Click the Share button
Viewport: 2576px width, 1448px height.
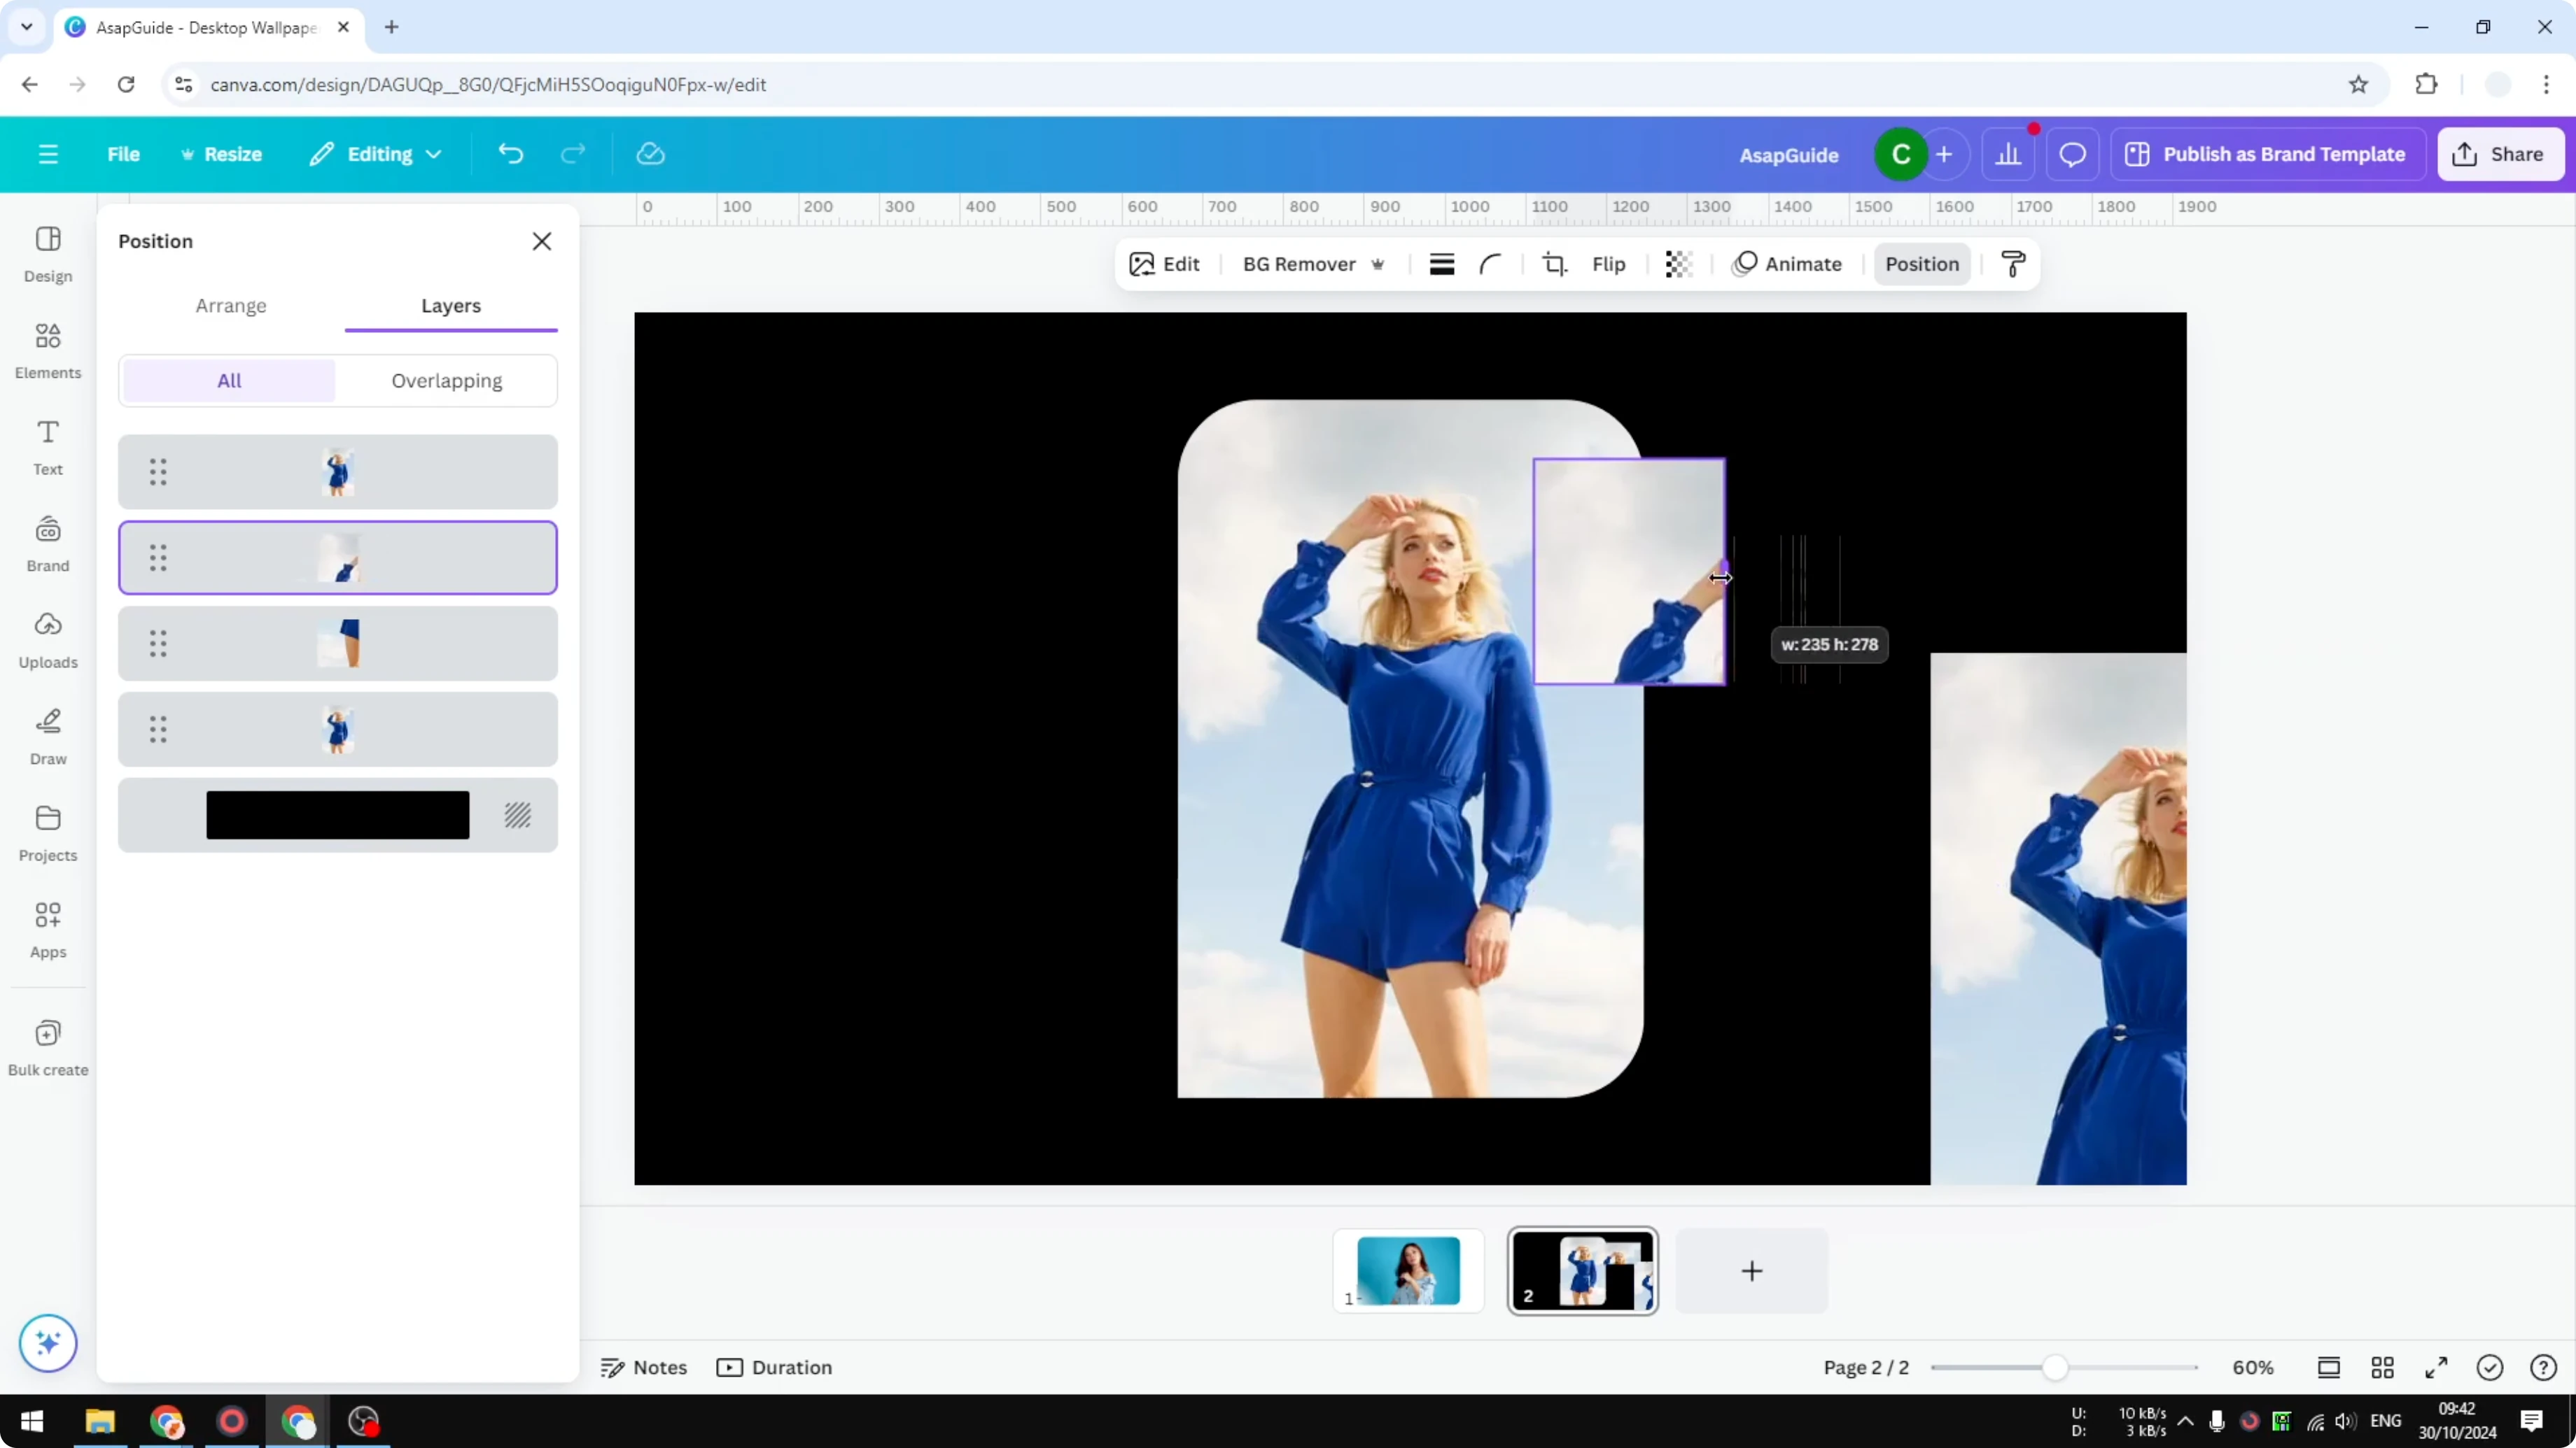(x=2500, y=154)
